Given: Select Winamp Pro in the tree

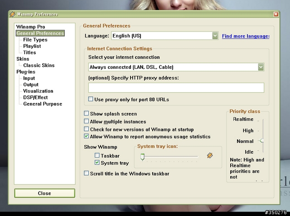Looking at the screenshot, I should 30,27.
